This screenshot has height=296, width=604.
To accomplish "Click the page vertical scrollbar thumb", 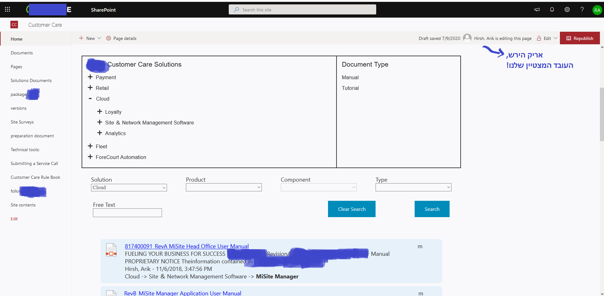I will pyautogui.click(x=602, y=114).
